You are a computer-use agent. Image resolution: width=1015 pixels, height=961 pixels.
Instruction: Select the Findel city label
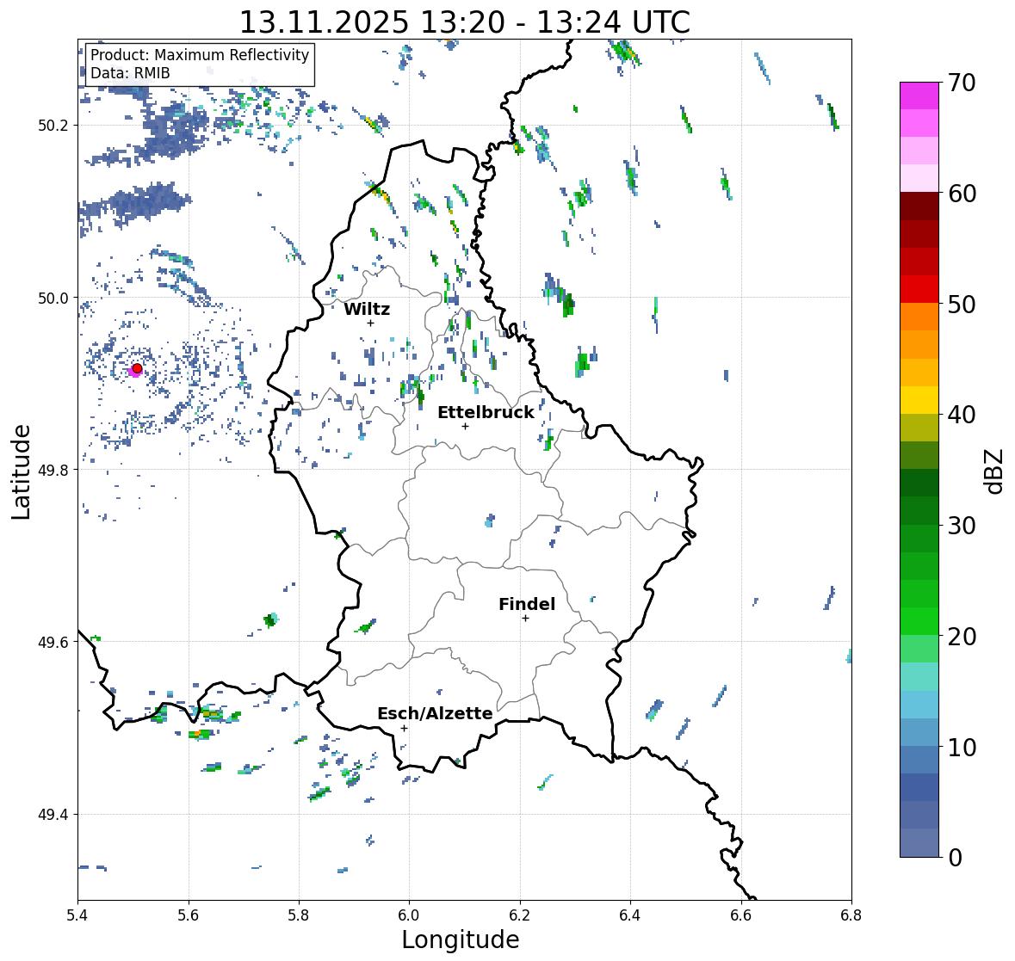click(x=527, y=604)
